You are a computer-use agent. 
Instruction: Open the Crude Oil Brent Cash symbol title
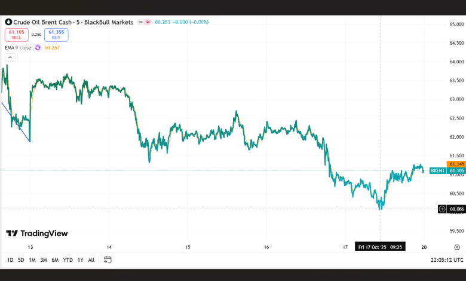tap(72, 22)
